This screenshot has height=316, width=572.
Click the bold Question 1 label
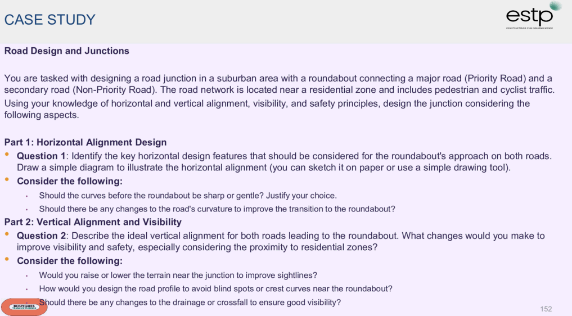[41, 156]
